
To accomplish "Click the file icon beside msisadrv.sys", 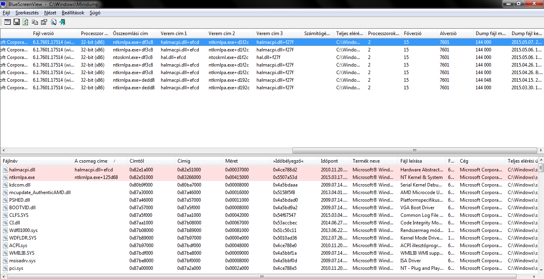I will click(6, 261).
